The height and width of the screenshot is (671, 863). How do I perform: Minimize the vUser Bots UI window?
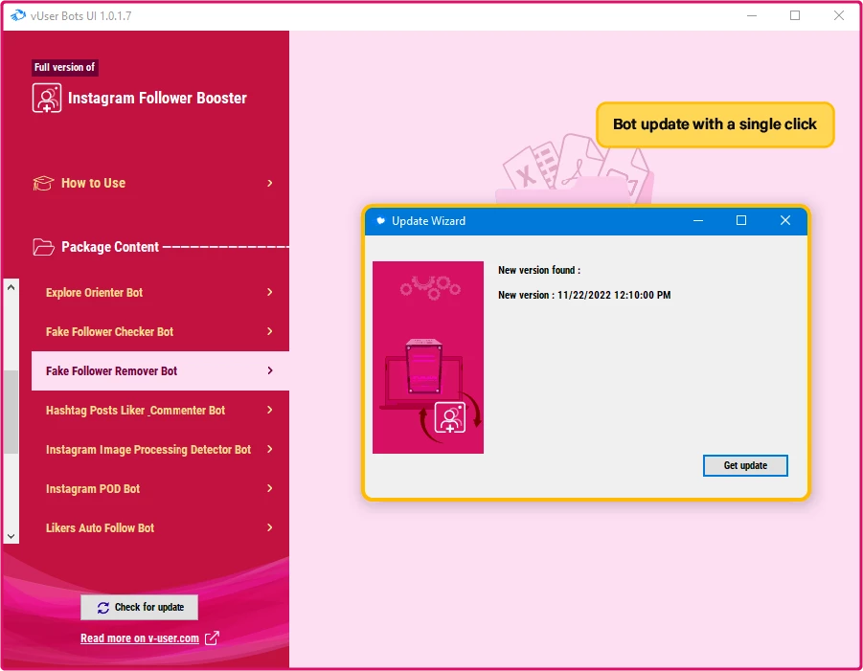pos(752,15)
